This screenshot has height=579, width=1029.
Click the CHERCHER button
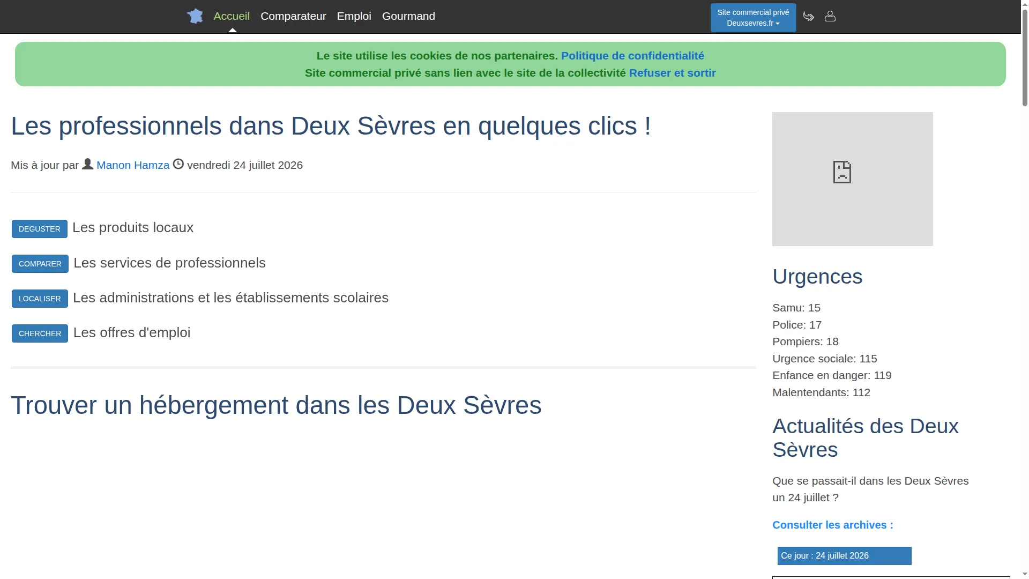tap(40, 333)
